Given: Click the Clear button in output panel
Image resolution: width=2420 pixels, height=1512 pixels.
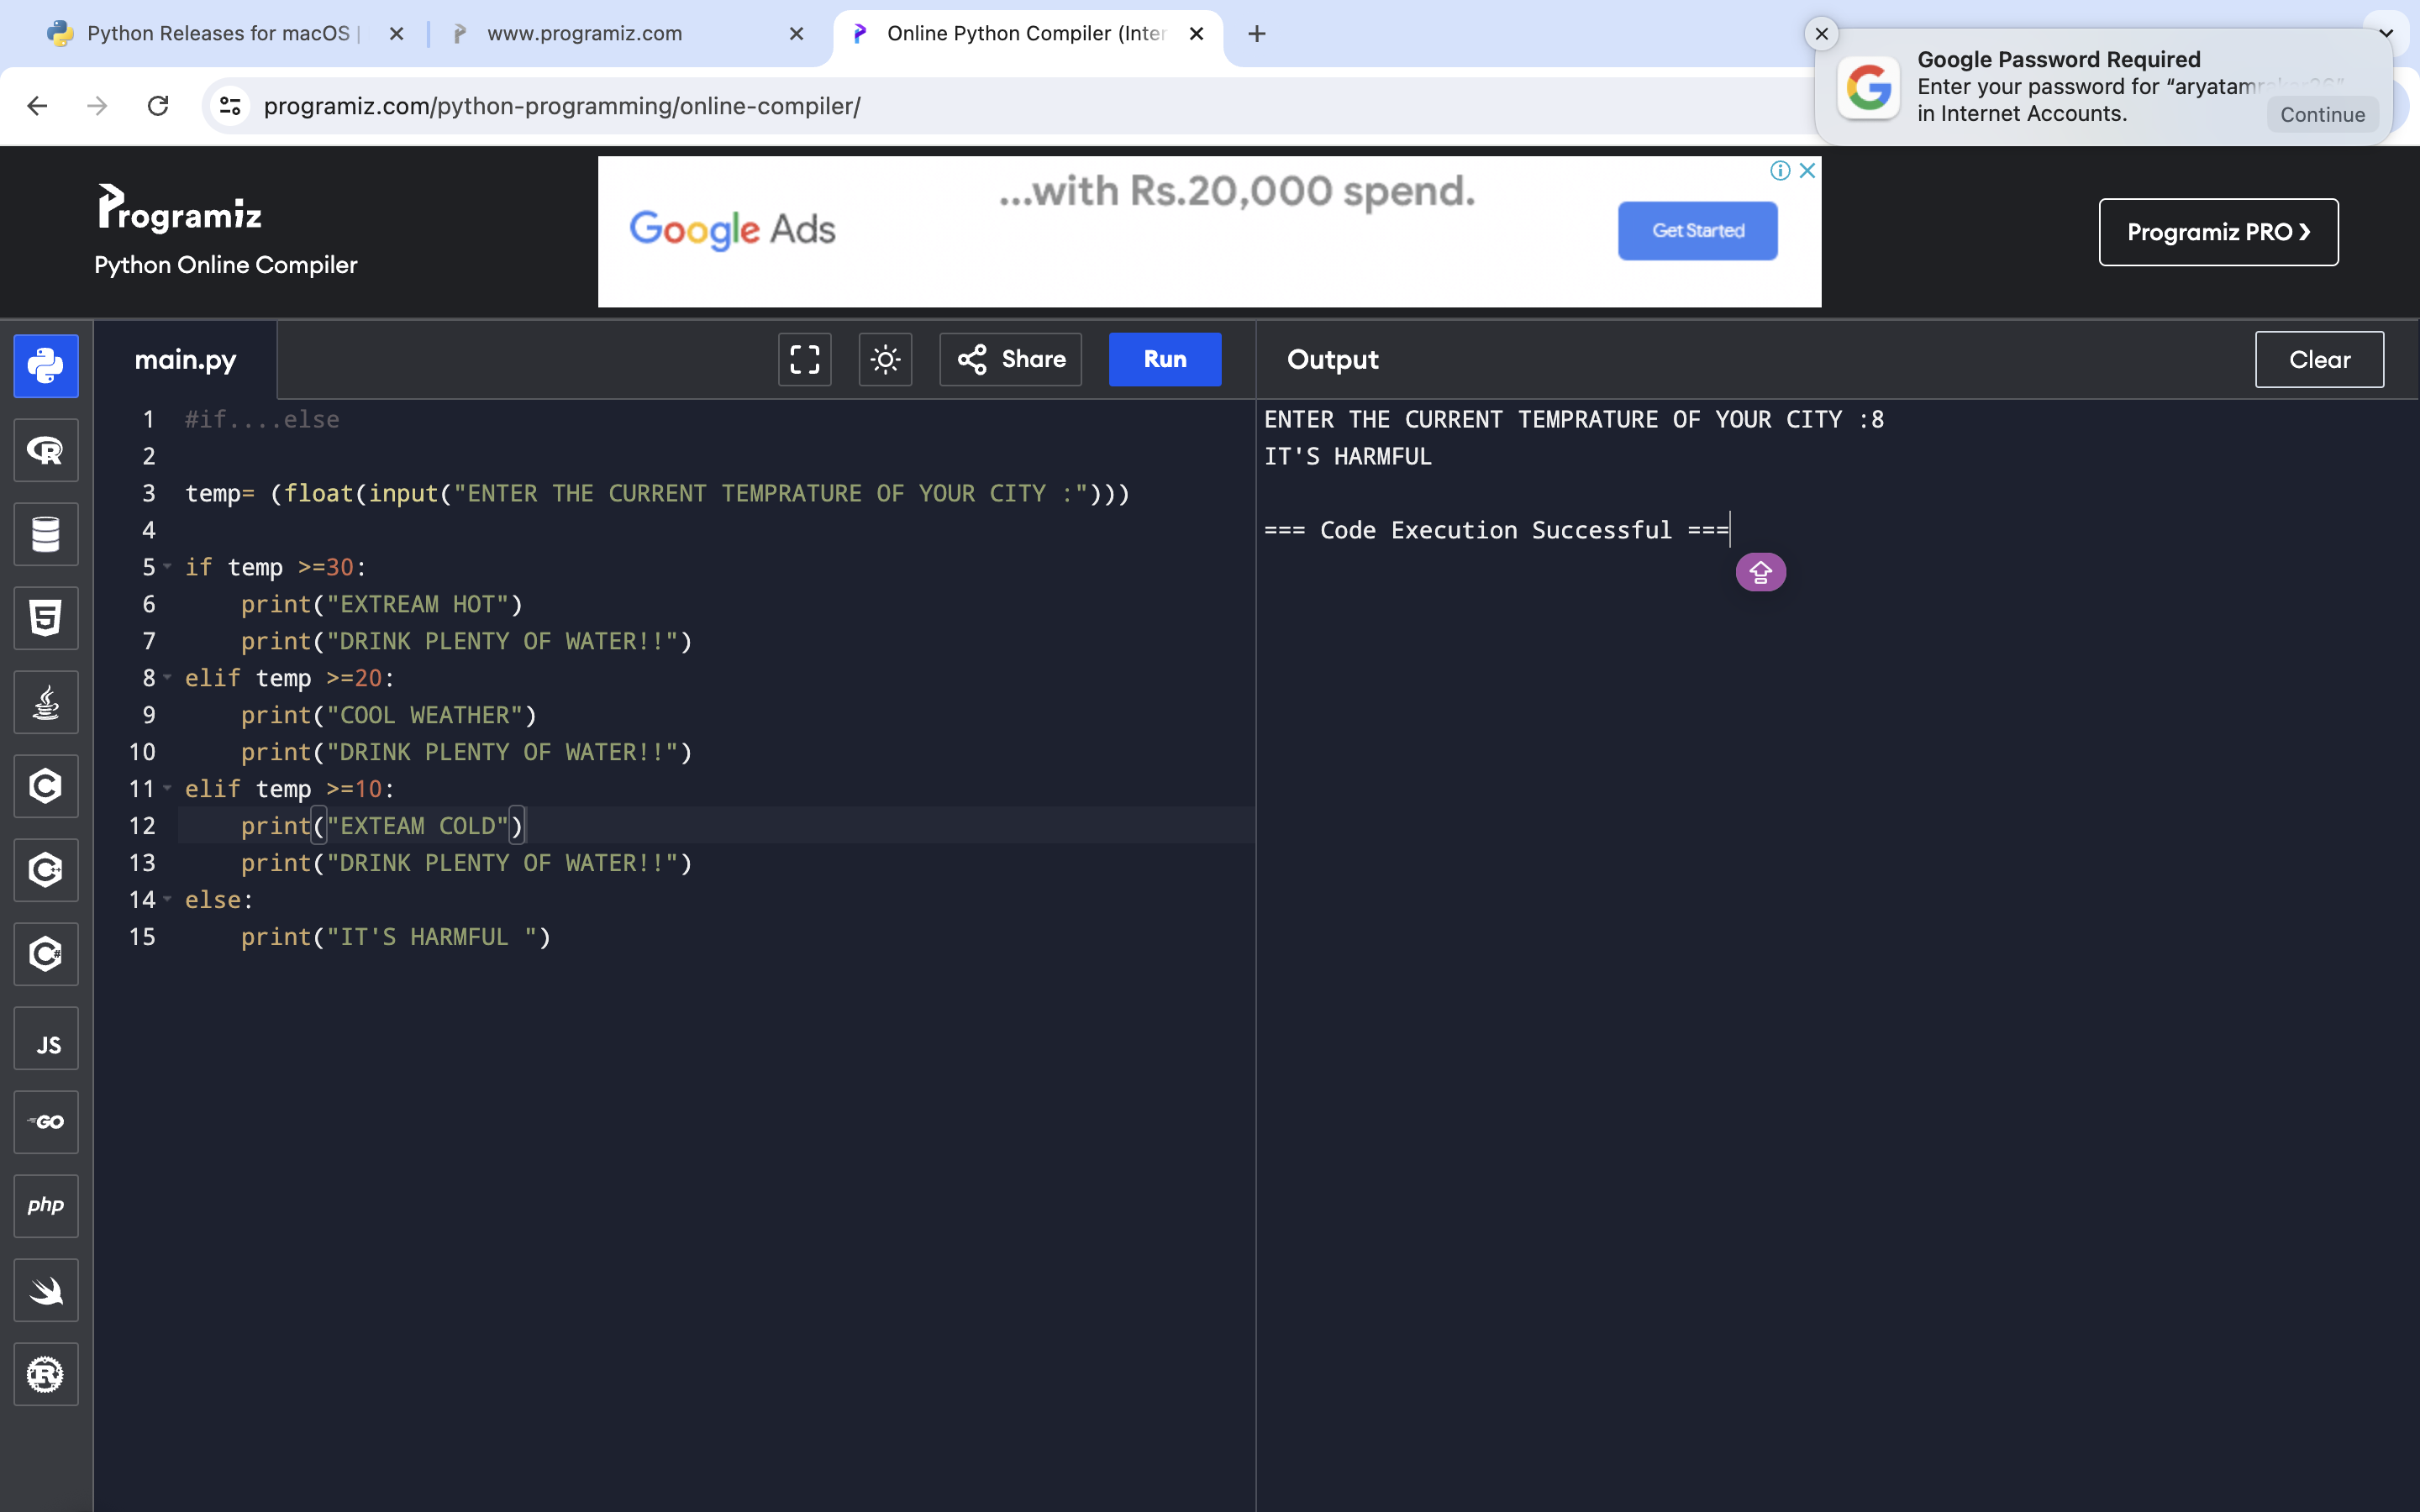Looking at the screenshot, I should pos(2321,359).
